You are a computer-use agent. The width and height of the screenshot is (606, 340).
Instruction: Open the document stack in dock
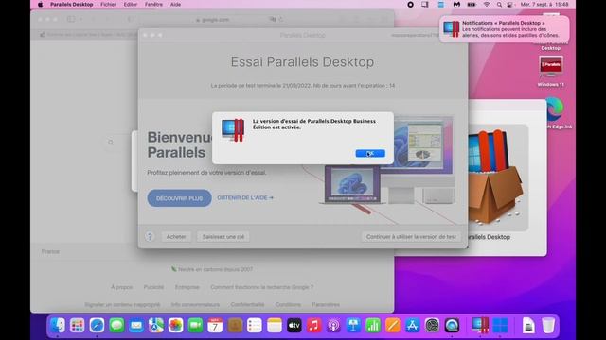pos(528,326)
